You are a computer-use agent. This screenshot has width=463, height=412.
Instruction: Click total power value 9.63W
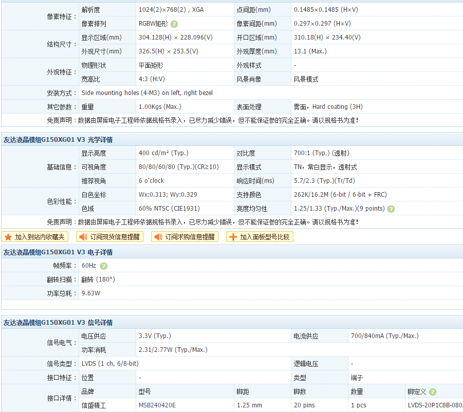[91, 293]
